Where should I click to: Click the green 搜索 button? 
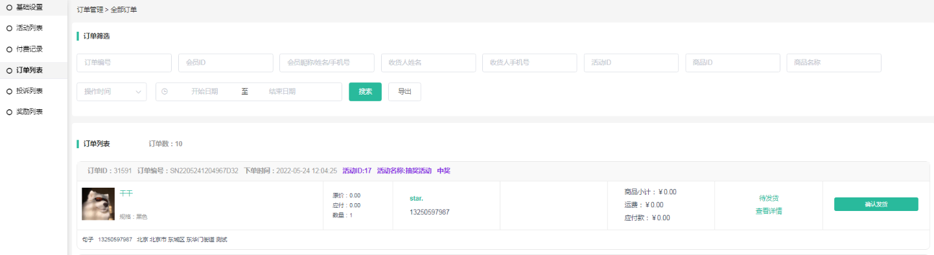(x=365, y=92)
